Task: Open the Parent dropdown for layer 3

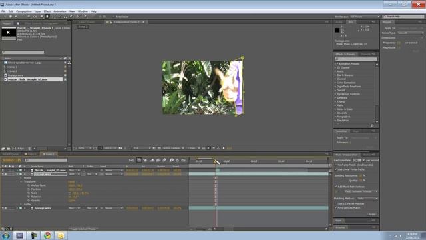Action: pos(114,208)
